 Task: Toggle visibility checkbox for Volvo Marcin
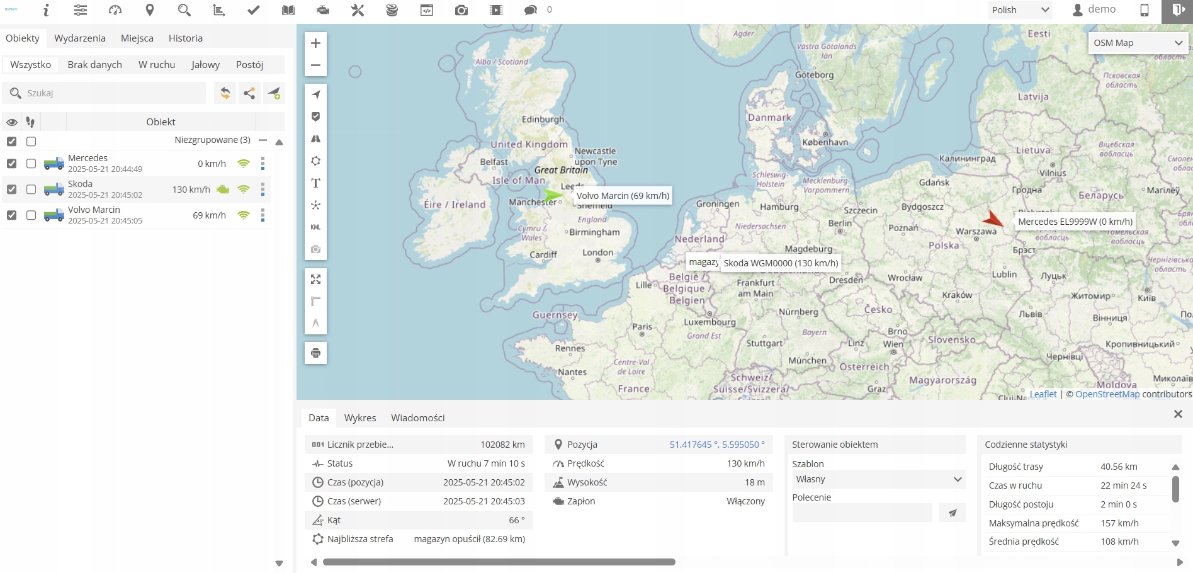click(x=11, y=215)
